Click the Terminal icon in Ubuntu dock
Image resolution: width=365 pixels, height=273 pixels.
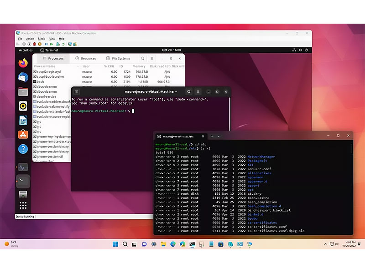pos(23,181)
